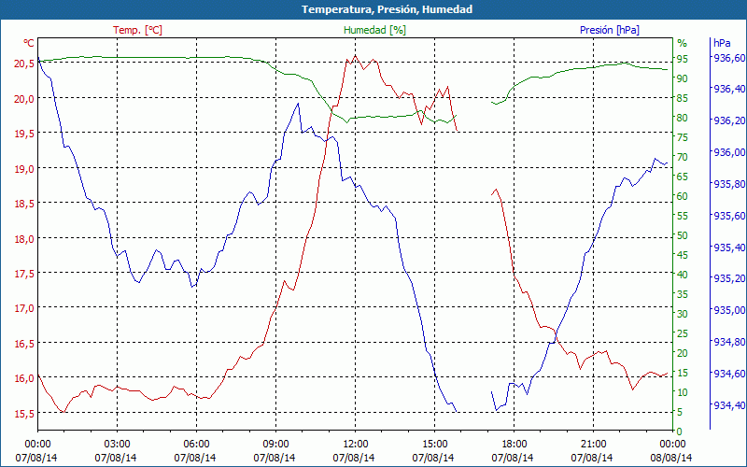Viewport: 747px width, 467px height.
Task: Click the 'hPa' unit label on pressure axis
Action: point(722,43)
